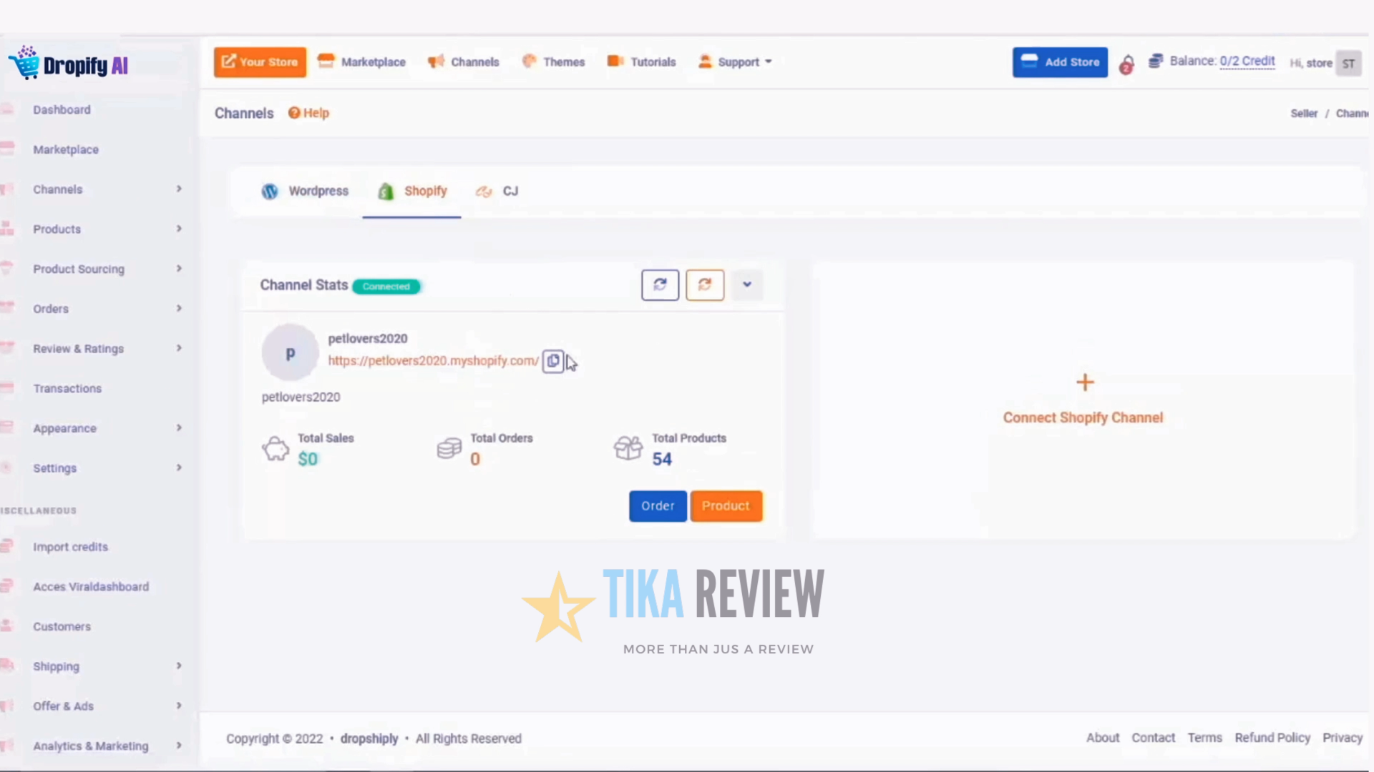Click the orange refresh icon in Channel Stats
Viewport: 1374px width, 772px height.
[704, 284]
